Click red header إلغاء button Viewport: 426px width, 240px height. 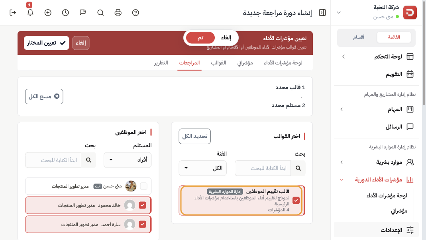click(x=80, y=43)
